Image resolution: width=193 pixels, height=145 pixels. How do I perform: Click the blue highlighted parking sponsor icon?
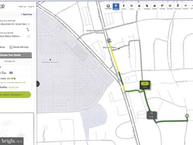click(x=116, y=6)
